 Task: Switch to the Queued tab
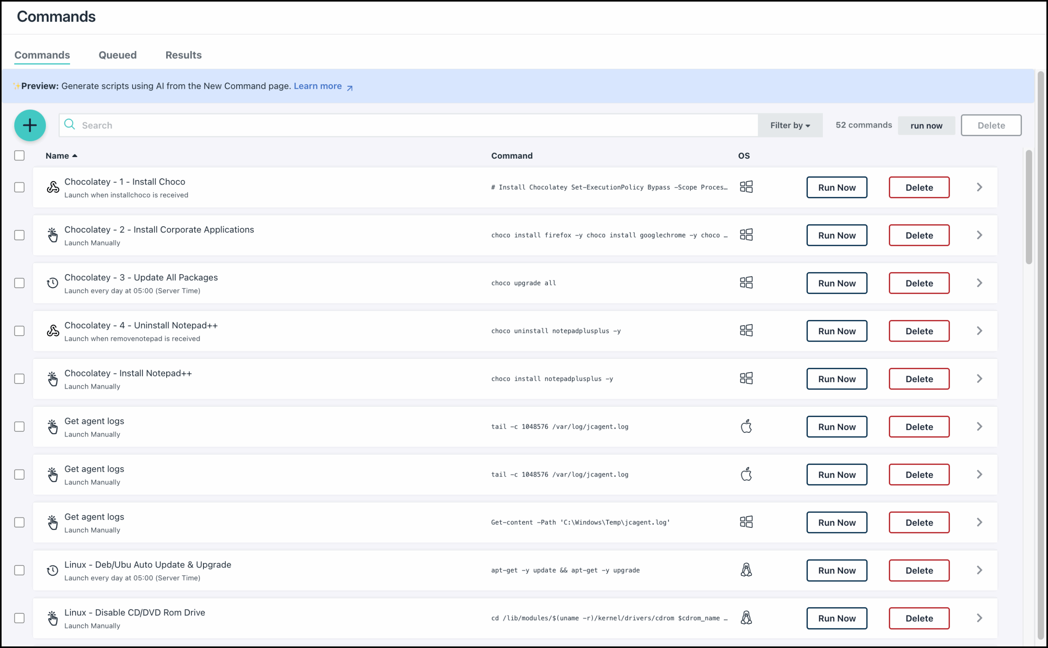pyautogui.click(x=117, y=55)
